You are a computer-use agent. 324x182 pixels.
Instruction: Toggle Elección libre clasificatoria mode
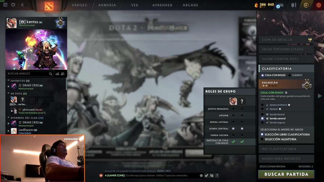coord(262,134)
